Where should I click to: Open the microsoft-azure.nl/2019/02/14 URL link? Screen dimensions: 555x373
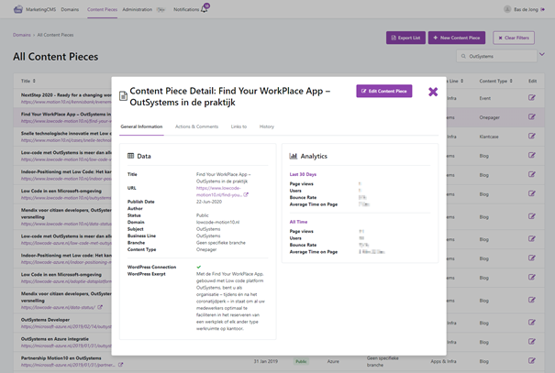tap(66, 326)
